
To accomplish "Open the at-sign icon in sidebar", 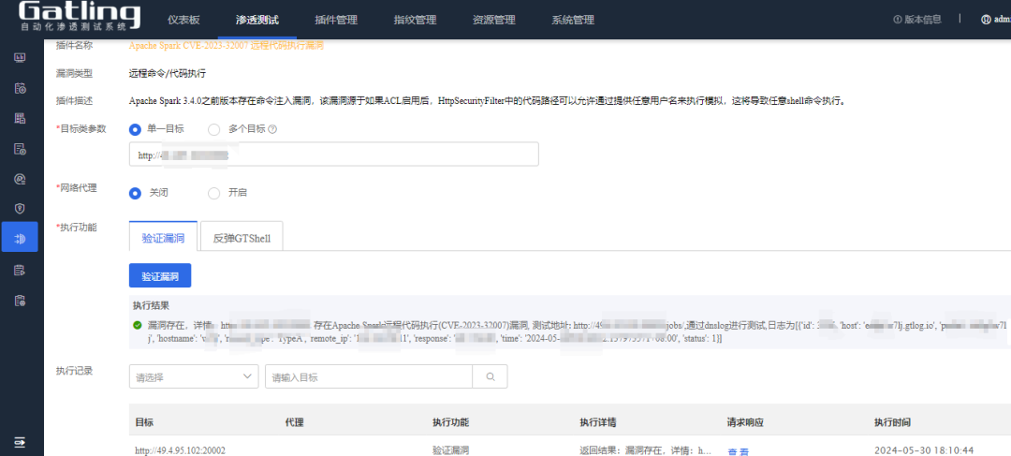I will 20,179.
